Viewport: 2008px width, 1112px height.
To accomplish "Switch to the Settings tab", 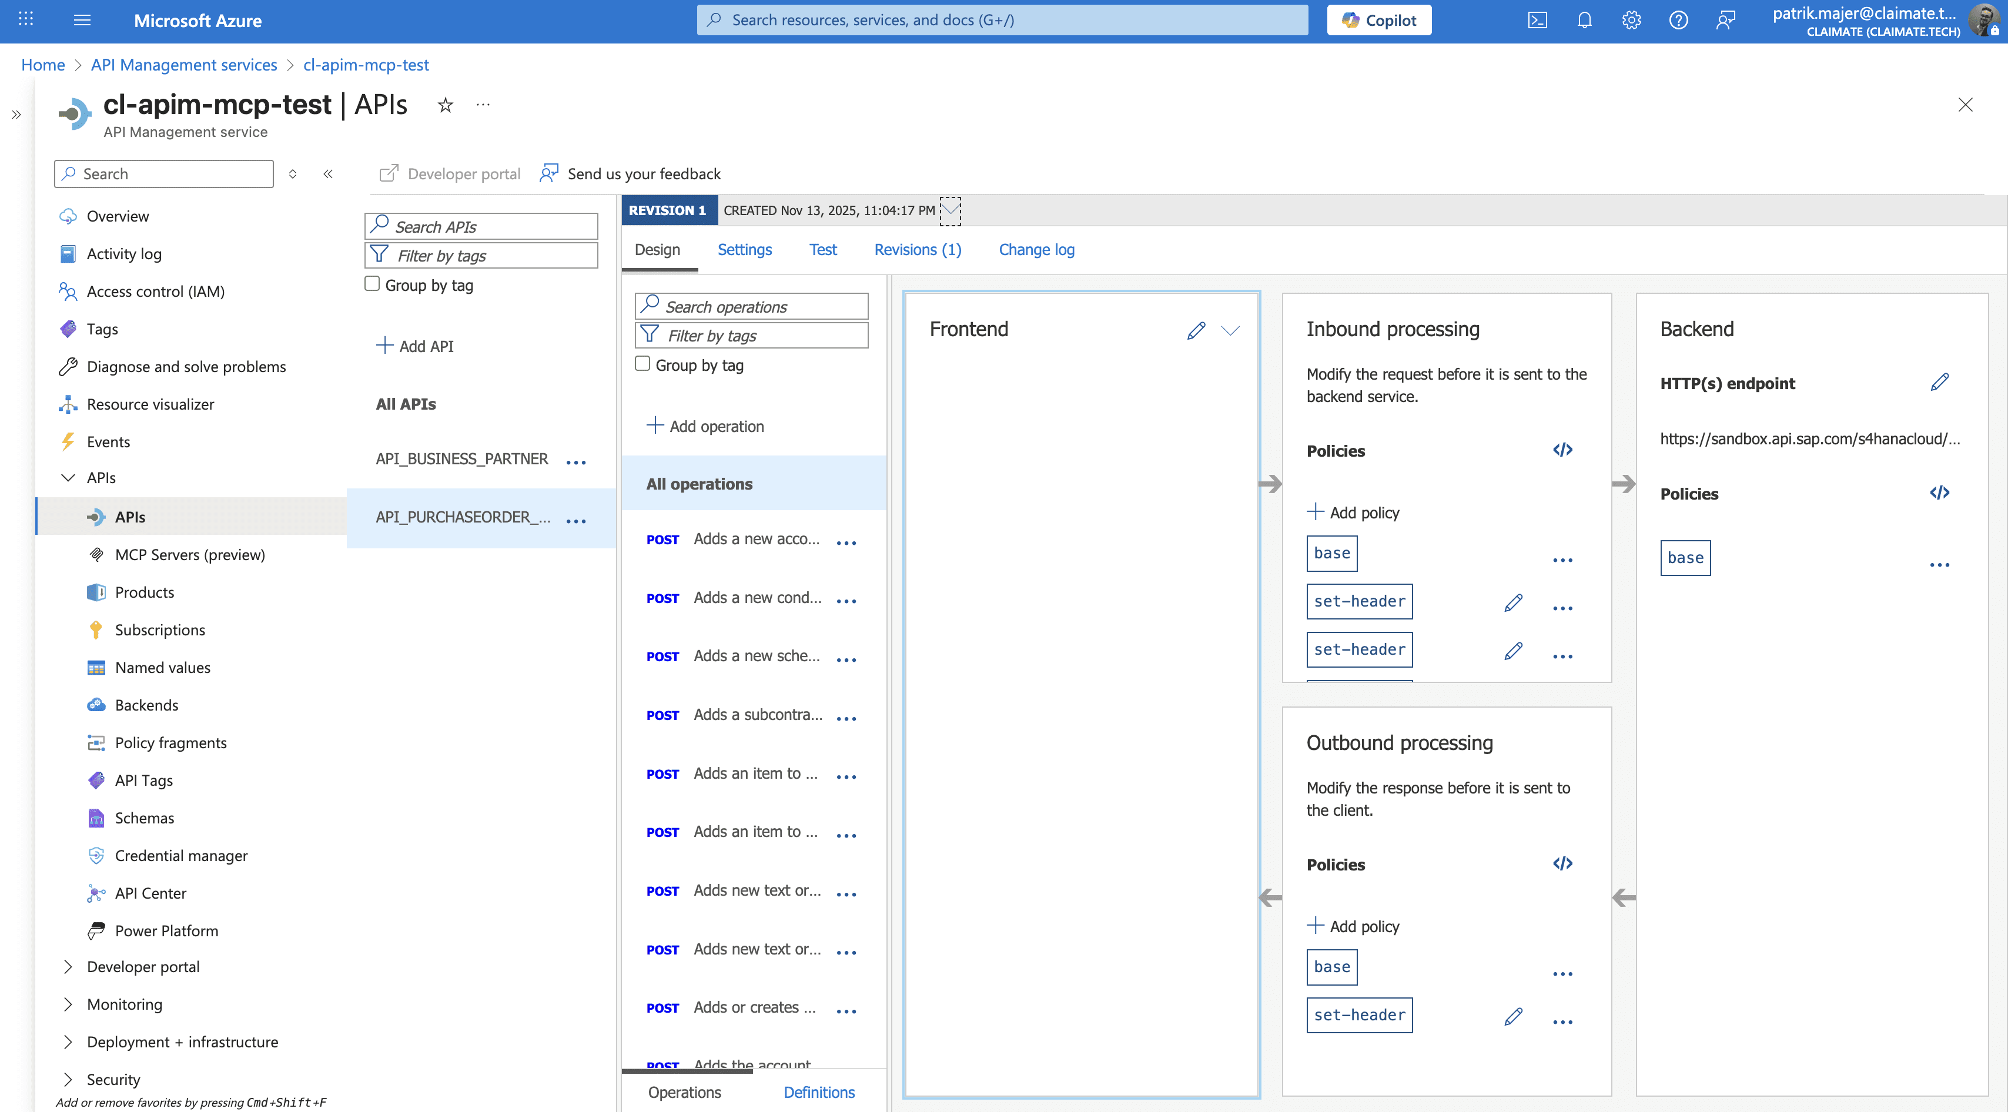I will click(x=744, y=249).
